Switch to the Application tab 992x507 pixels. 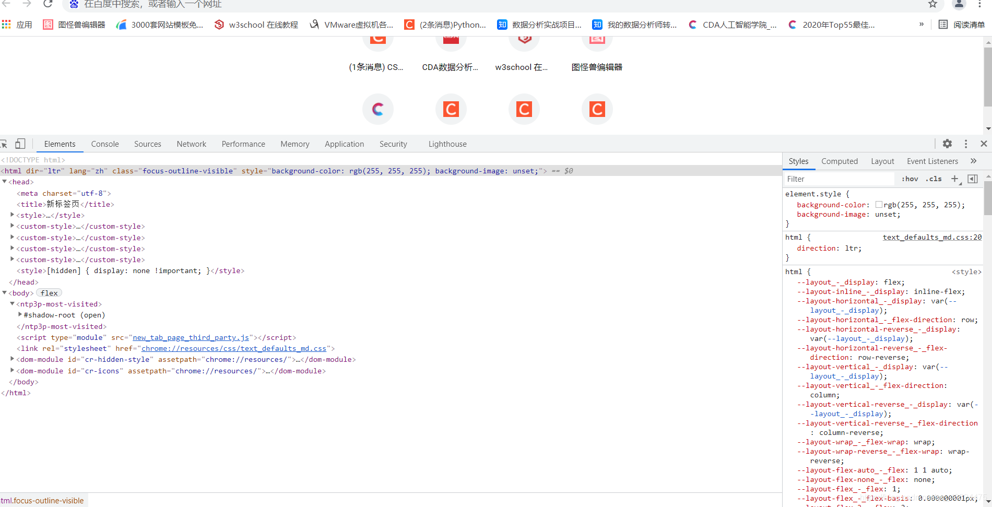pyautogui.click(x=345, y=144)
